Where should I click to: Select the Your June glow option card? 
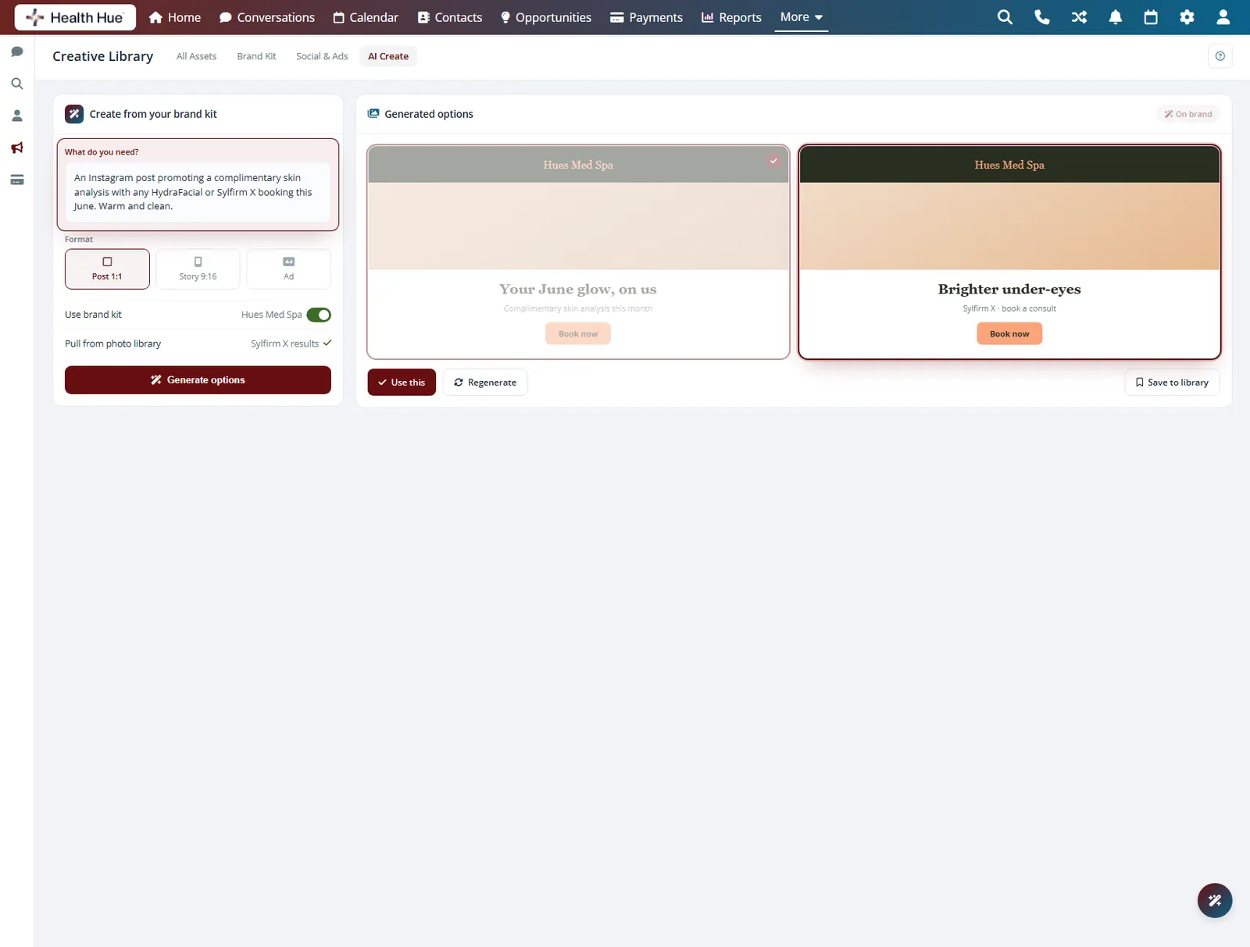pyautogui.click(x=578, y=252)
